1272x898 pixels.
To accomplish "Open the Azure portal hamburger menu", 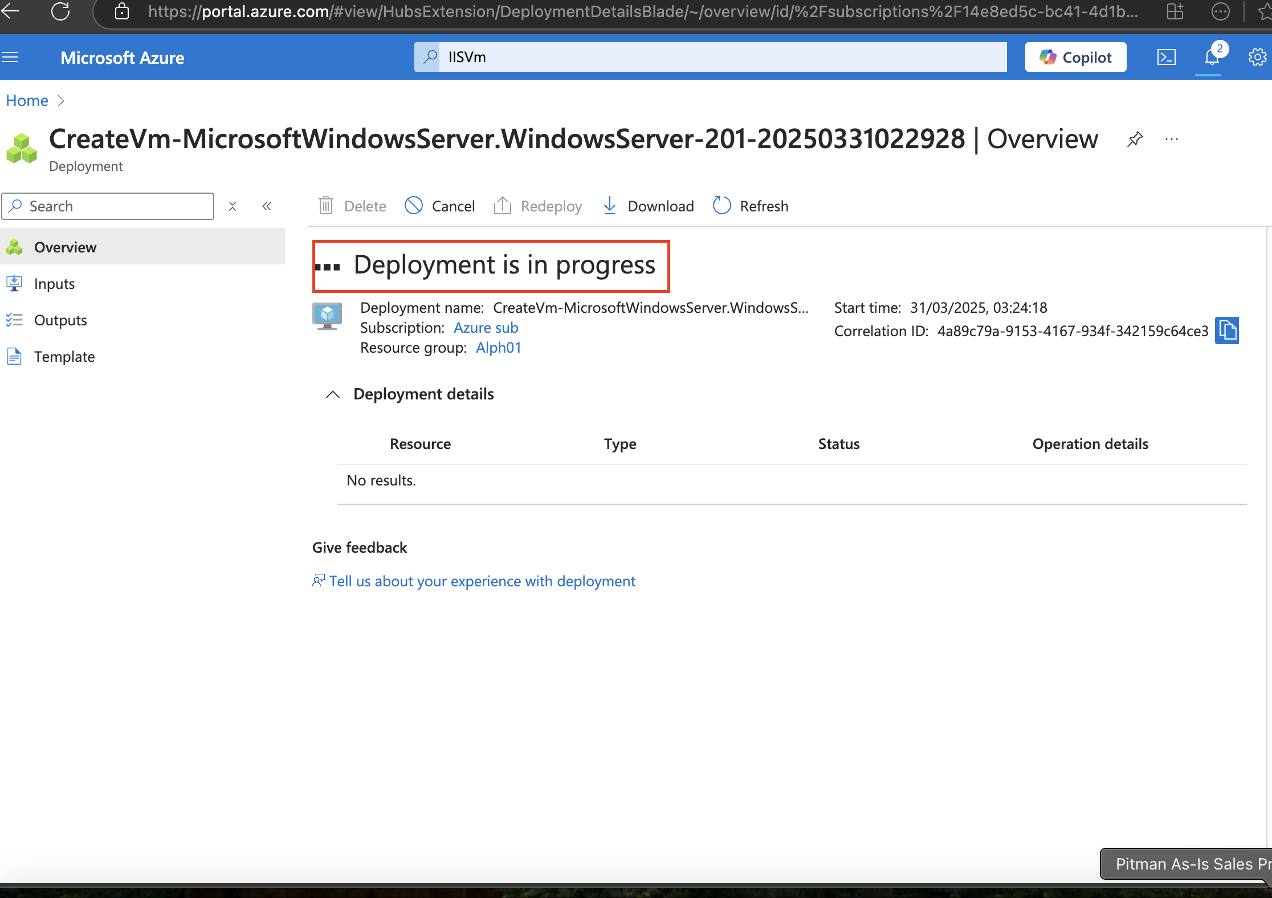I will 11,57.
